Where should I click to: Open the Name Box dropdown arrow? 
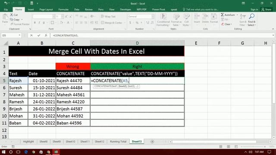pos(19,35)
